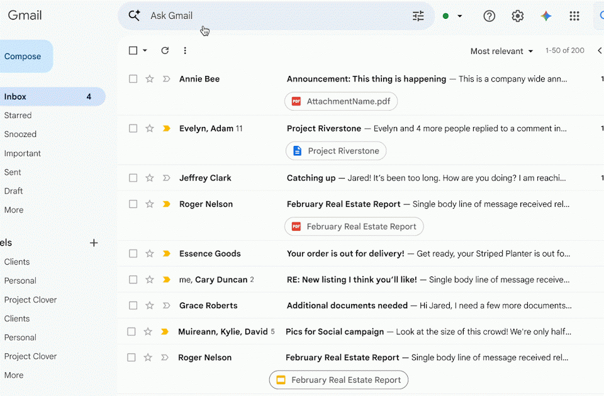
Task: Refresh the inbox message list
Action: click(x=165, y=51)
